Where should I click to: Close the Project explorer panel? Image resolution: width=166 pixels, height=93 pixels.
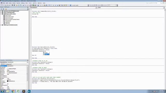click(x=28, y=7)
